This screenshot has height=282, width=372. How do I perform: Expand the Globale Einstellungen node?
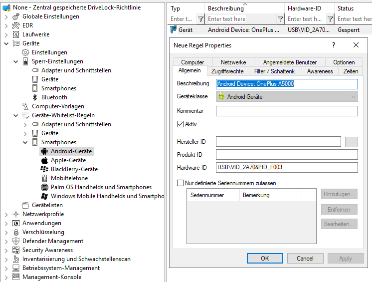coord(6,17)
